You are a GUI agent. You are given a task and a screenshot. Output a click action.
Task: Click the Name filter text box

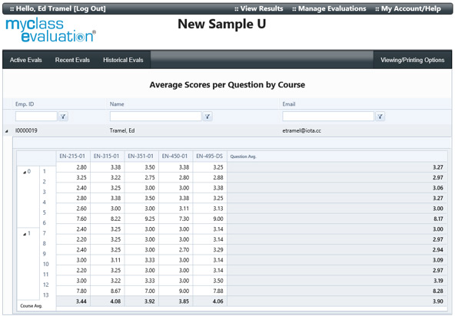pos(155,117)
